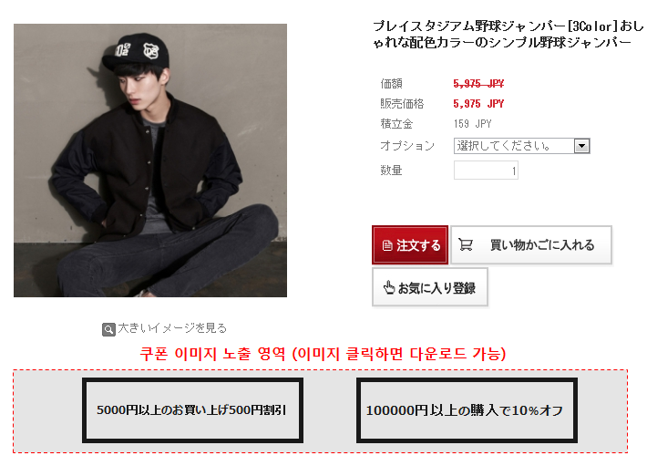Image resolution: width=647 pixels, height=466 pixels.
Task: Click the product title 野球ジャンパー text
Action: point(508,35)
